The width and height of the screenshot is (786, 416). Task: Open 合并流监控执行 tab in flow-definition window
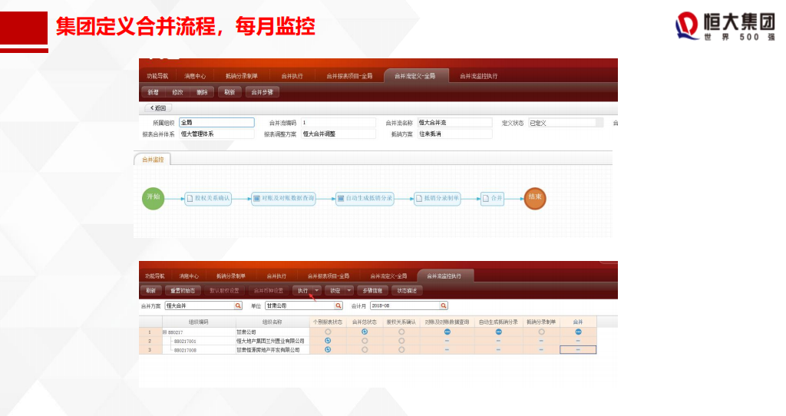click(x=479, y=76)
